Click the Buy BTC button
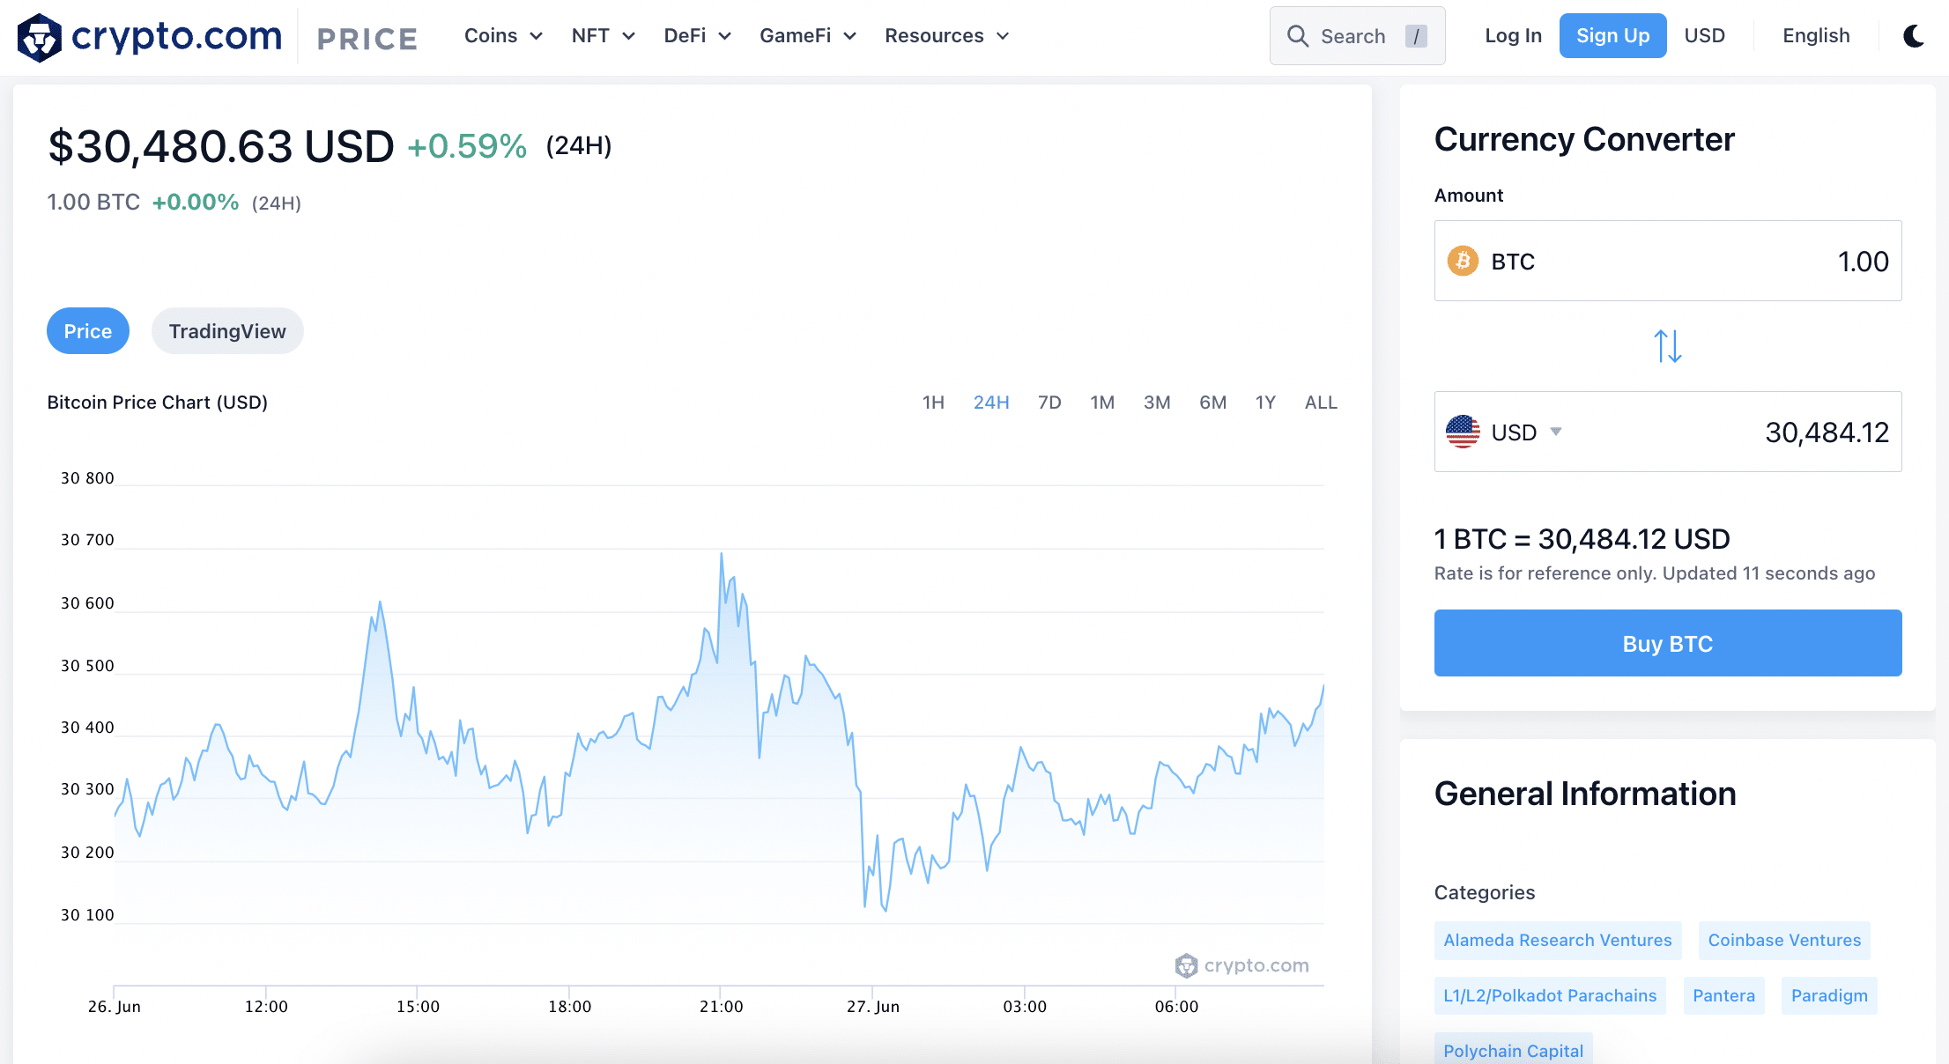This screenshot has width=1949, height=1064. click(x=1668, y=643)
